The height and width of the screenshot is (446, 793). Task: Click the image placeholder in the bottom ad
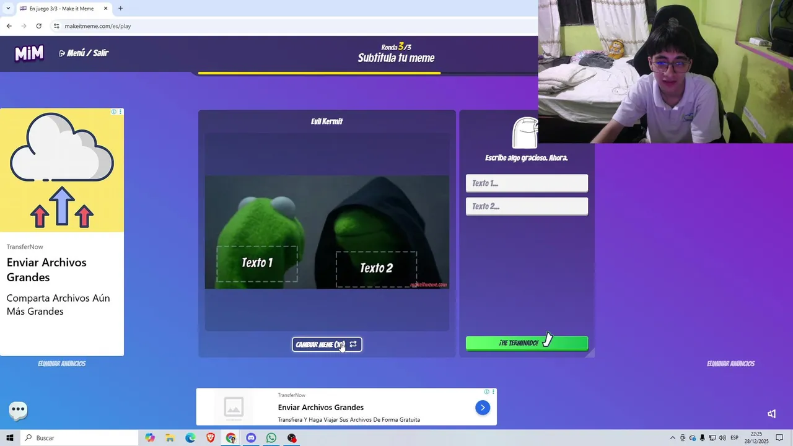click(x=234, y=407)
